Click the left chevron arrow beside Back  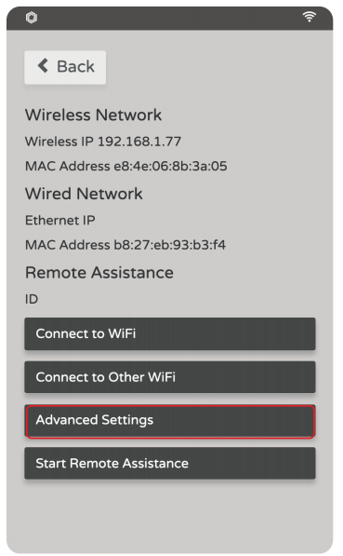click(43, 66)
